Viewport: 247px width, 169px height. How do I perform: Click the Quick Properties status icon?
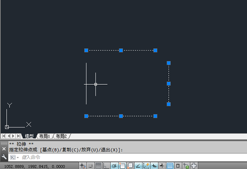point(178,166)
